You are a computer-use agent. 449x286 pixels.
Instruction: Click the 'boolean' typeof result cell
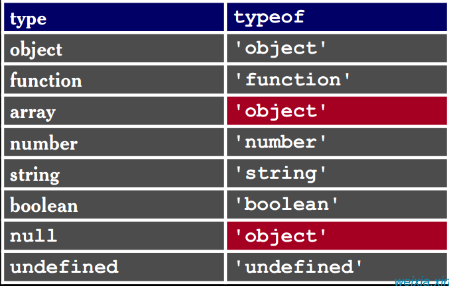tap(337, 205)
